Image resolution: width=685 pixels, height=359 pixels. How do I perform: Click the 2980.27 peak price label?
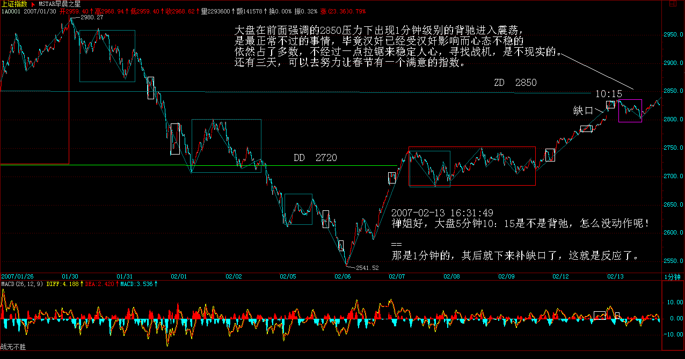(91, 18)
